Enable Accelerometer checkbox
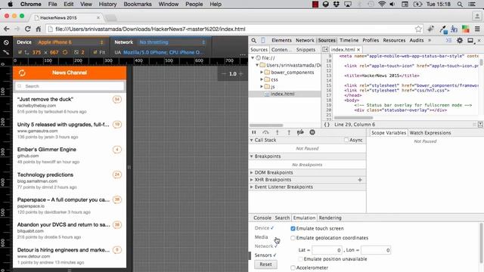 coord(293,267)
